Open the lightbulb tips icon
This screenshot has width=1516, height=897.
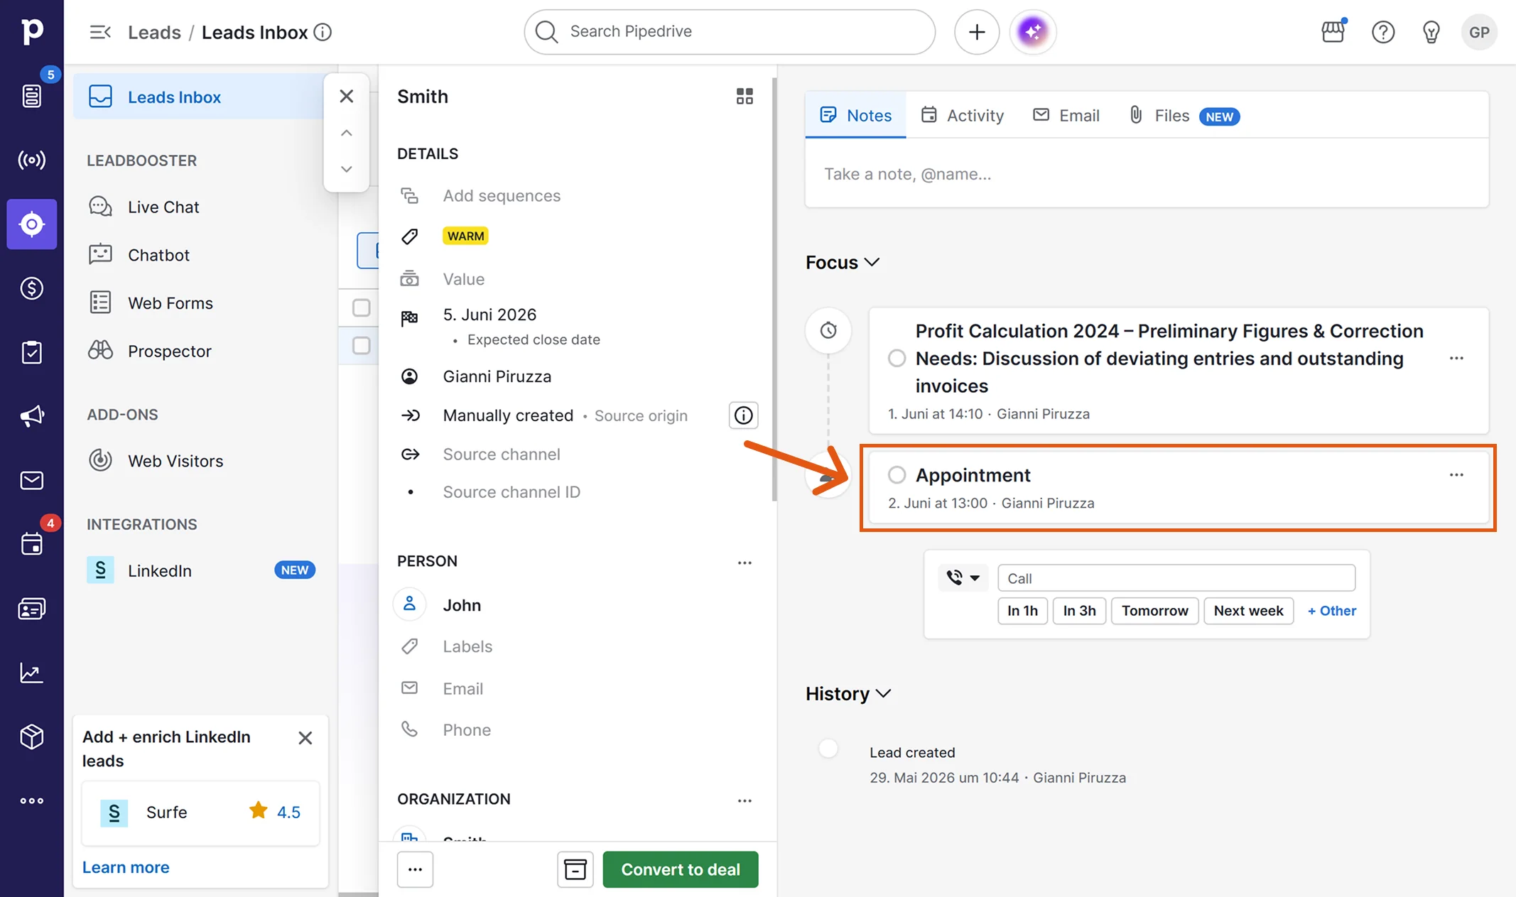tap(1431, 32)
